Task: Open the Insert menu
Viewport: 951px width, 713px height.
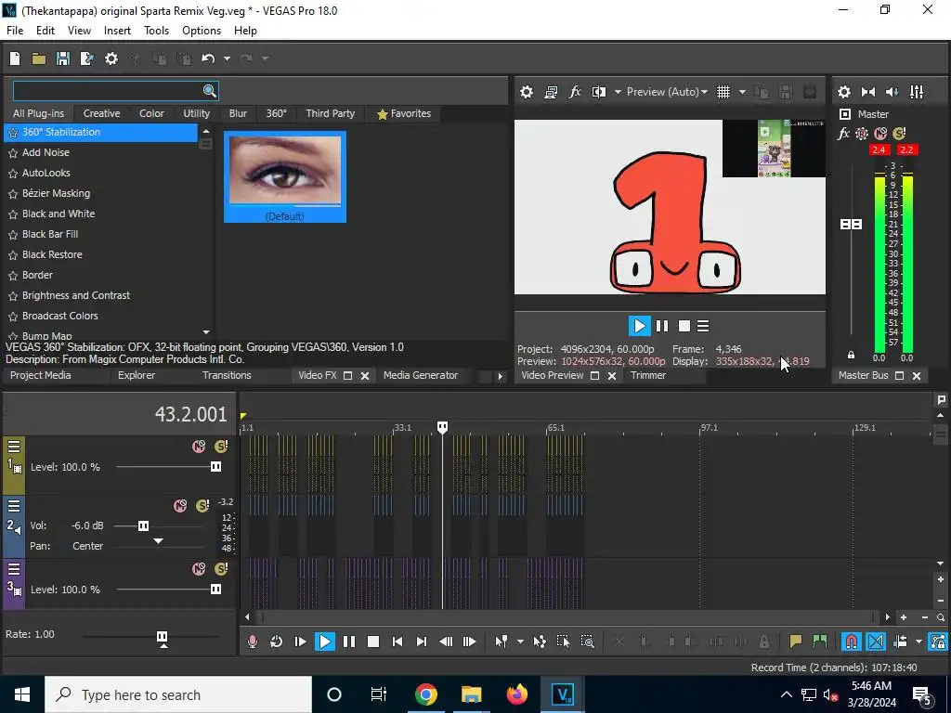Action: (x=117, y=31)
